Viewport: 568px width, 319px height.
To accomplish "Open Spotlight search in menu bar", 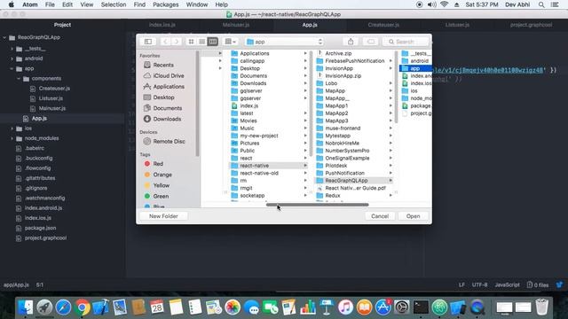I will click(541, 4).
